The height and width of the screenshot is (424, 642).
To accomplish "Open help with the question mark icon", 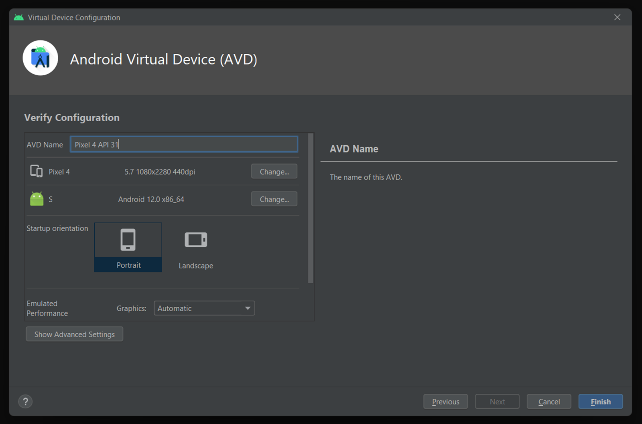I will click(x=25, y=402).
